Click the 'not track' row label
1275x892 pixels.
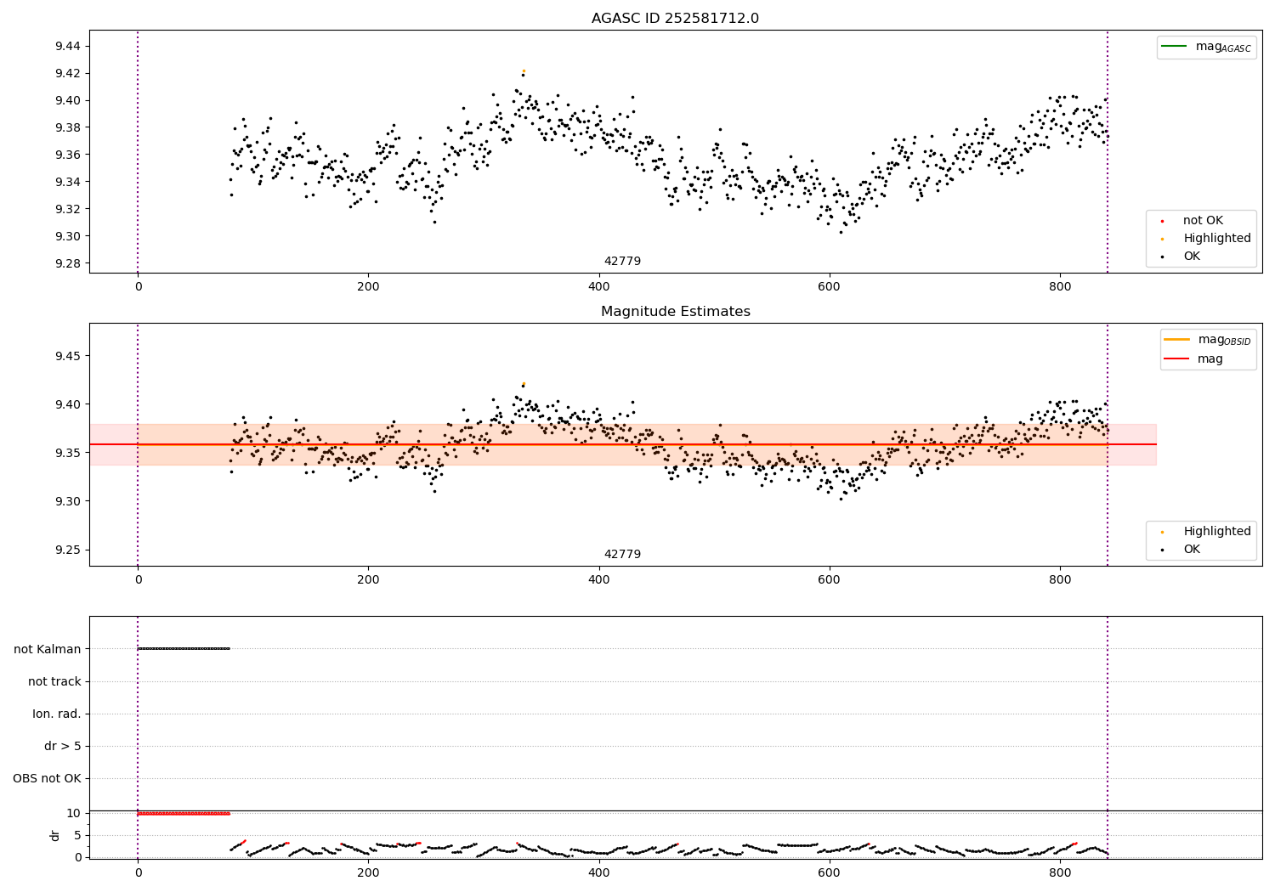click(54, 681)
